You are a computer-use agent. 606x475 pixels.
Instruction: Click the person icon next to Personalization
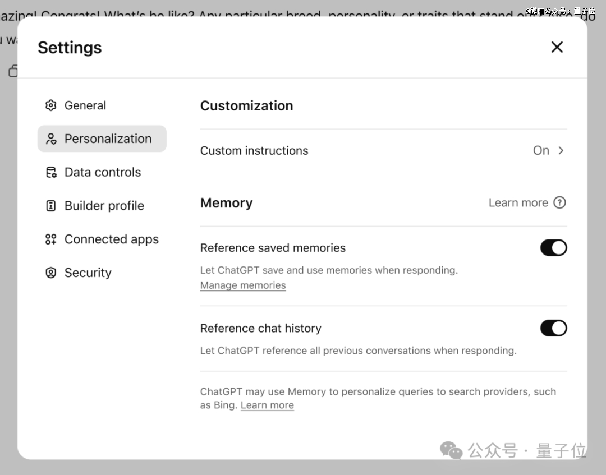[51, 139]
